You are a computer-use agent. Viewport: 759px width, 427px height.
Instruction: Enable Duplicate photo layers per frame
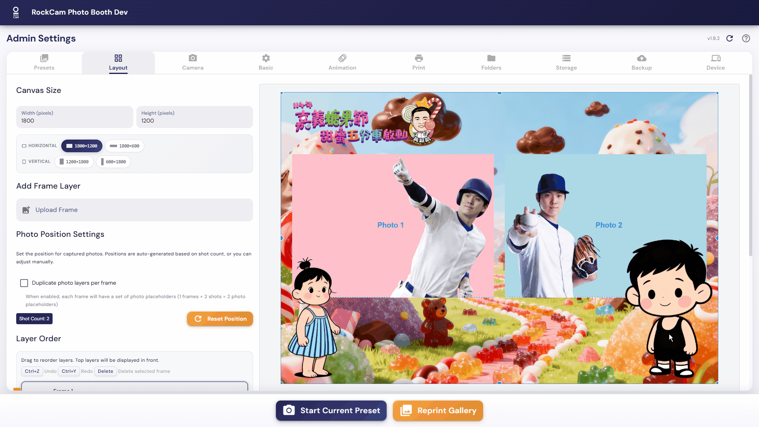[24, 283]
